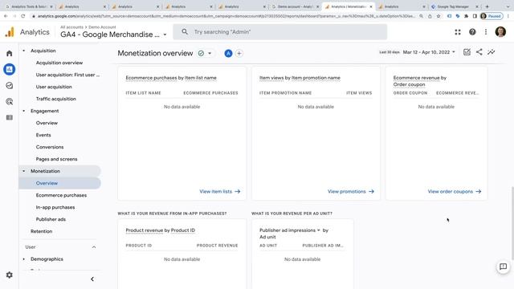Click the report status check icon

click(x=201, y=53)
